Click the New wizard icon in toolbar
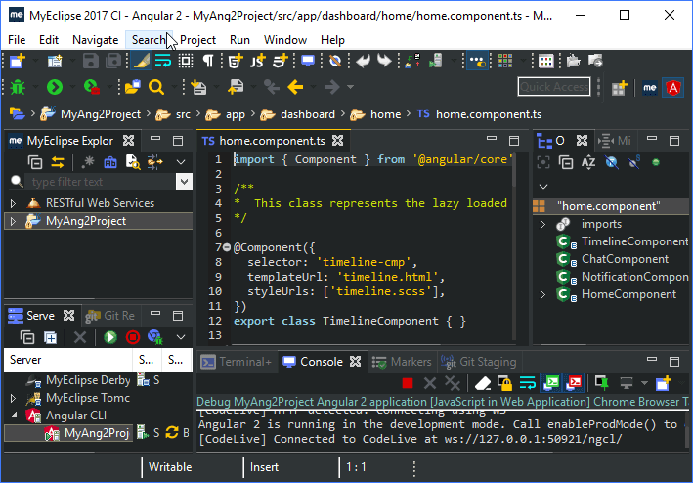The image size is (693, 483). click(x=18, y=61)
